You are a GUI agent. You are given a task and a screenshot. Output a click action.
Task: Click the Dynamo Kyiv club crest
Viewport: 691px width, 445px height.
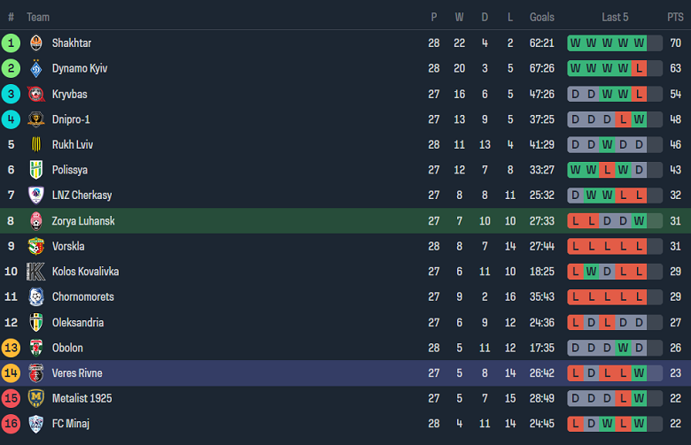(36, 68)
